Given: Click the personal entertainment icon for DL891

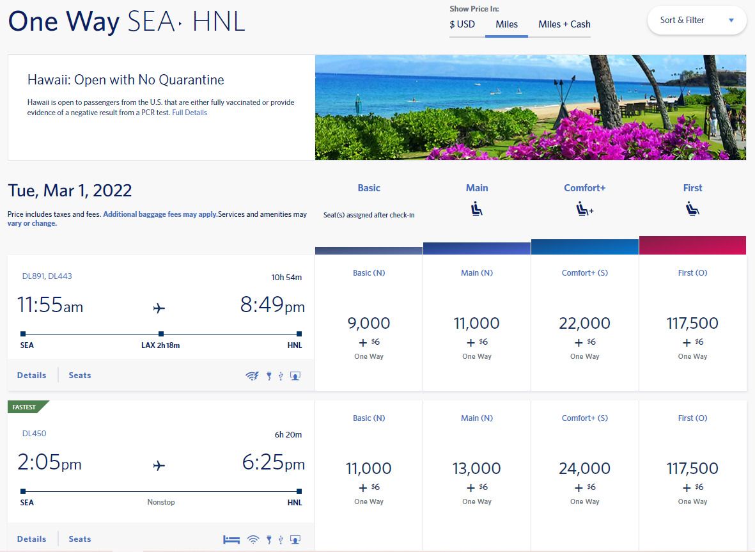Looking at the screenshot, I should pyautogui.click(x=295, y=375).
